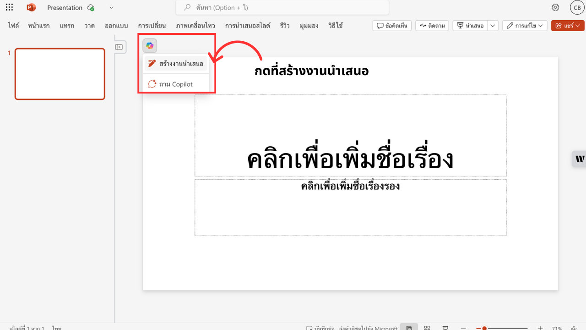The height and width of the screenshot is (330, 586).
Task: Open the arrow next to นำเสนอ
Action: pyautogui.click(x=493, y=26)
